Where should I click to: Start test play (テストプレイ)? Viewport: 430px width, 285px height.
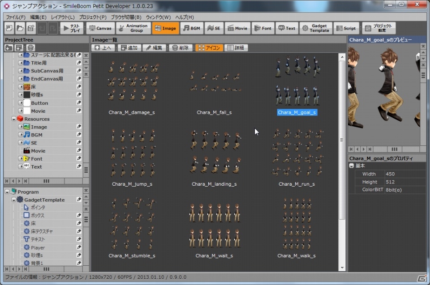coord(72,28)
